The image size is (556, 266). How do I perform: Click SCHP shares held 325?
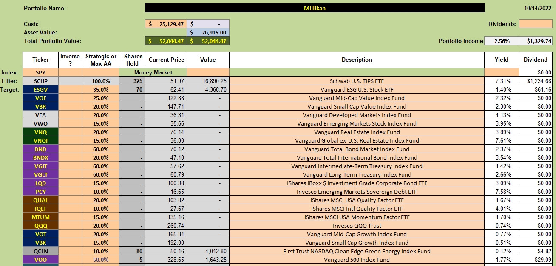tap(132, 81)
